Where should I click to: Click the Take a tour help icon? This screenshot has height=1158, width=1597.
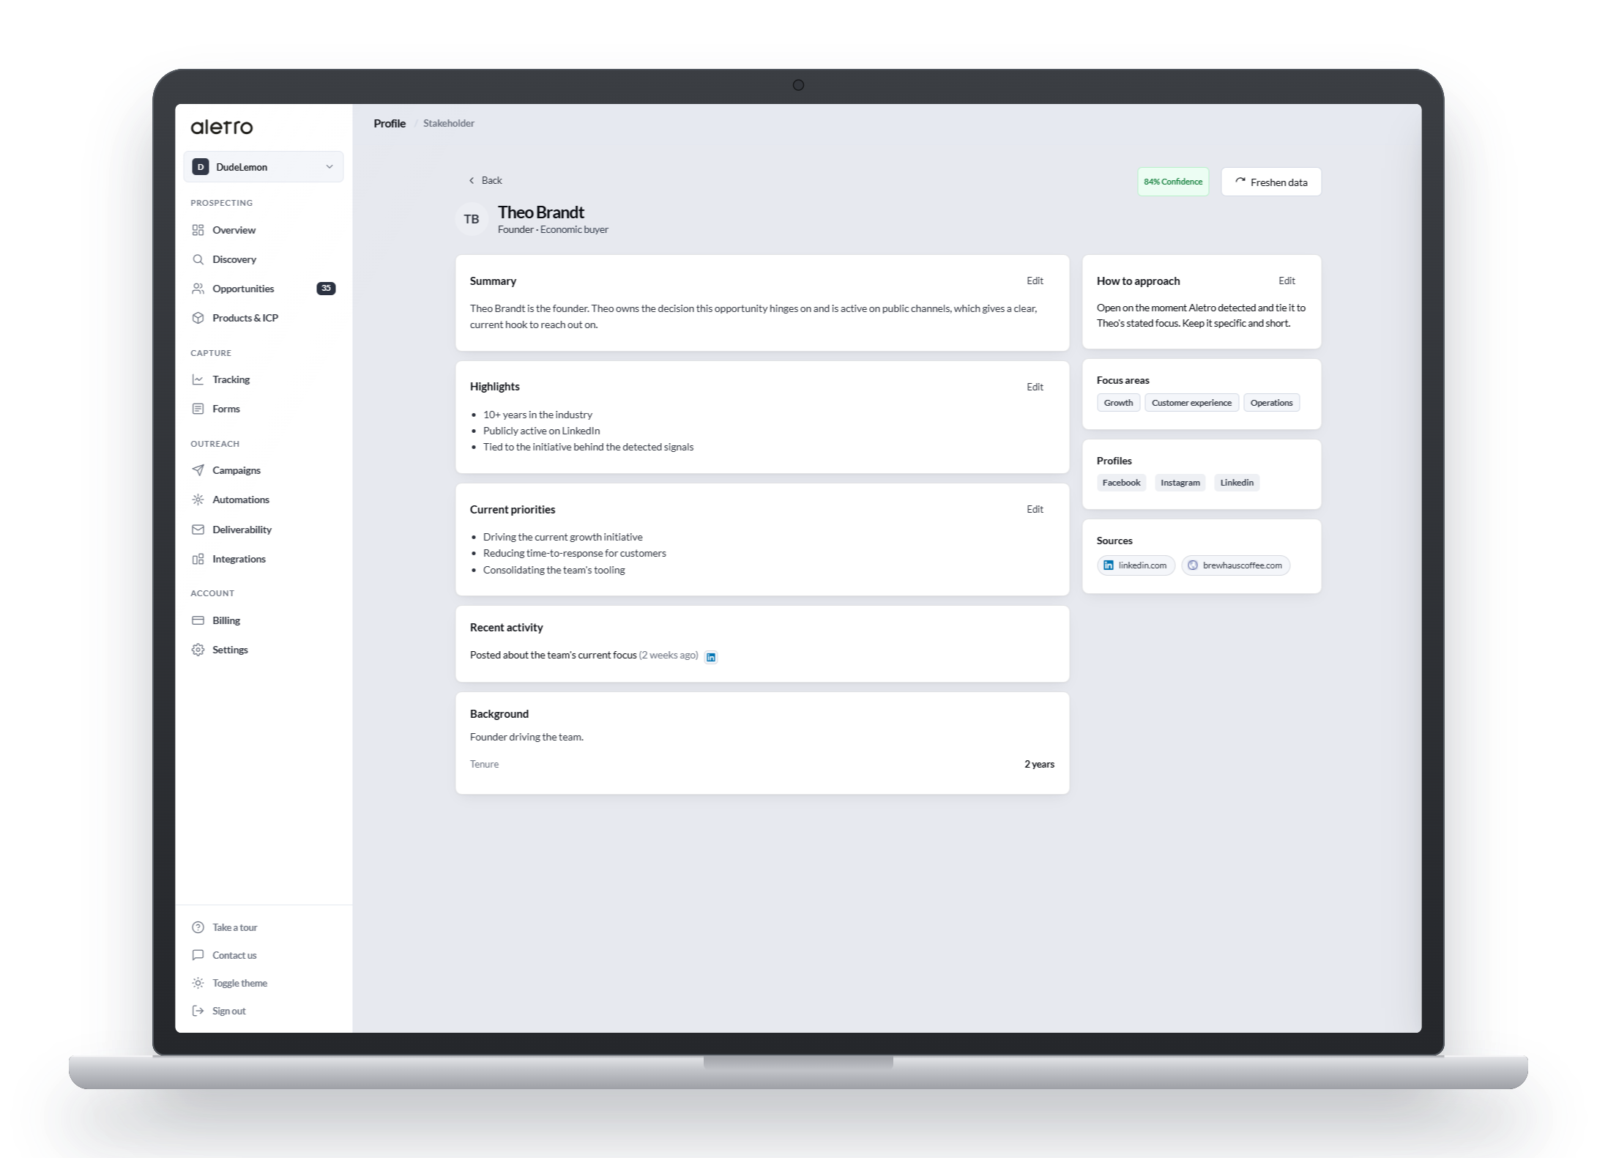pos(198,927)
